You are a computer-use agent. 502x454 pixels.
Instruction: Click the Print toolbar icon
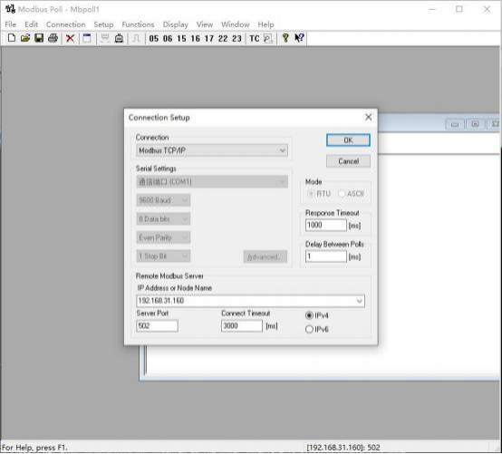(x=53, y=38)
